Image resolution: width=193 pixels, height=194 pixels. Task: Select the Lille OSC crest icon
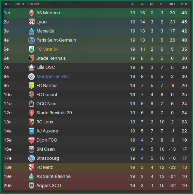31,67
